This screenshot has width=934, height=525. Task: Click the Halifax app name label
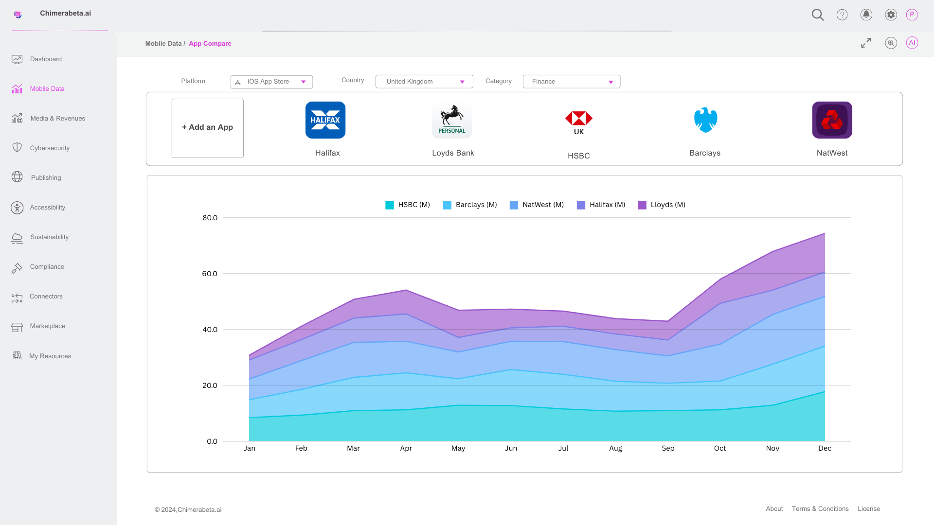[x=327, y=153]
